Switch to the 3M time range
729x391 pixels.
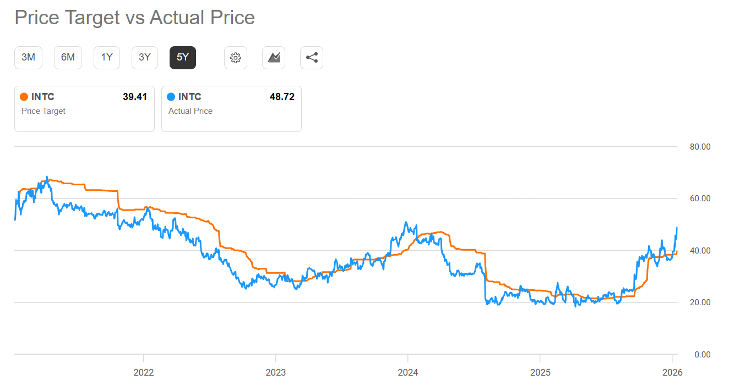point(28,57)
